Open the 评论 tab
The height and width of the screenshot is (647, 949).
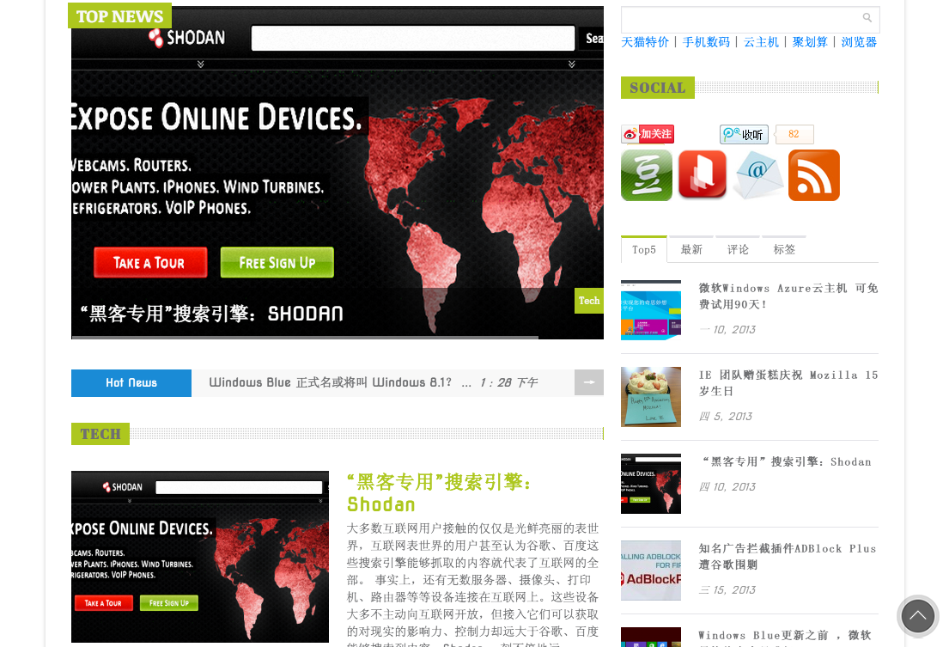point(738,249)
